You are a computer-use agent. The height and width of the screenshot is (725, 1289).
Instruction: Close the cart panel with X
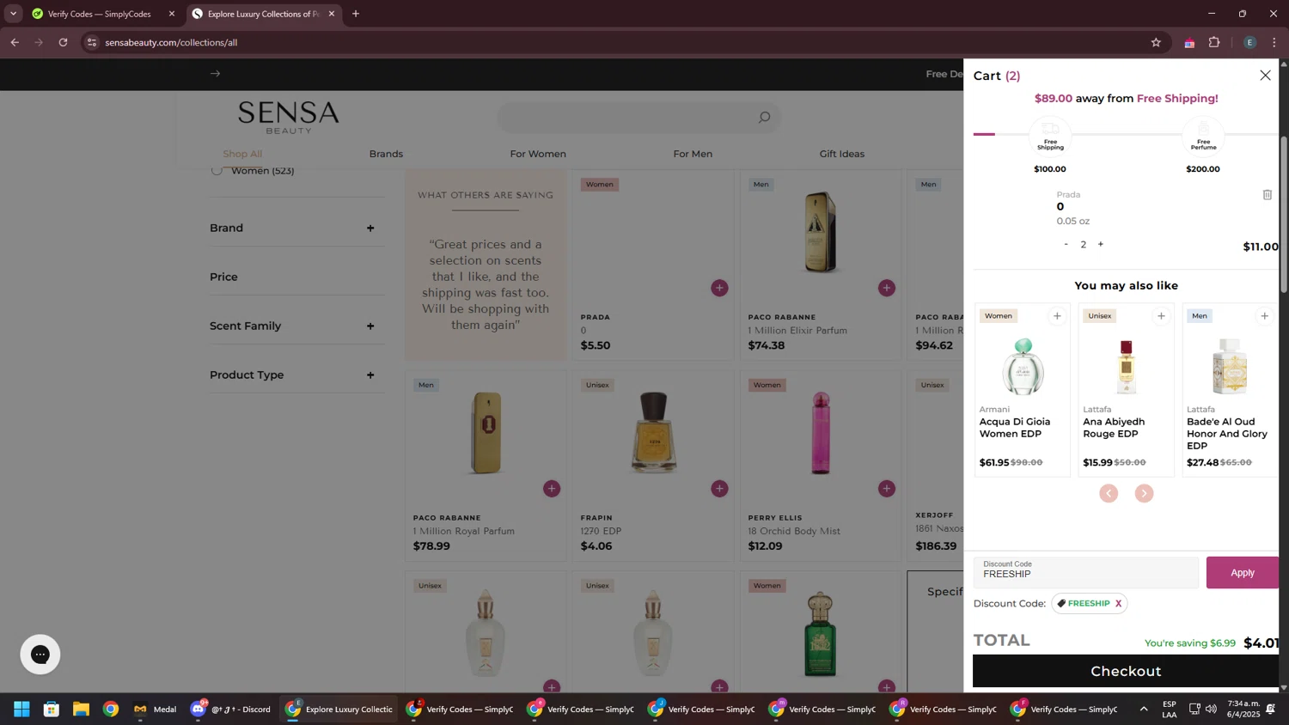click(x=1265, y=76)
